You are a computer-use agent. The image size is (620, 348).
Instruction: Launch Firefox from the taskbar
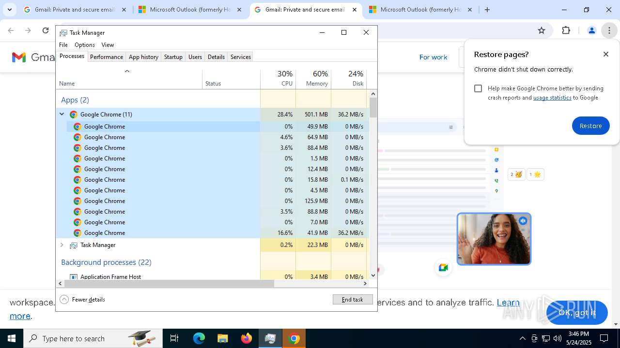coord(247,338)
